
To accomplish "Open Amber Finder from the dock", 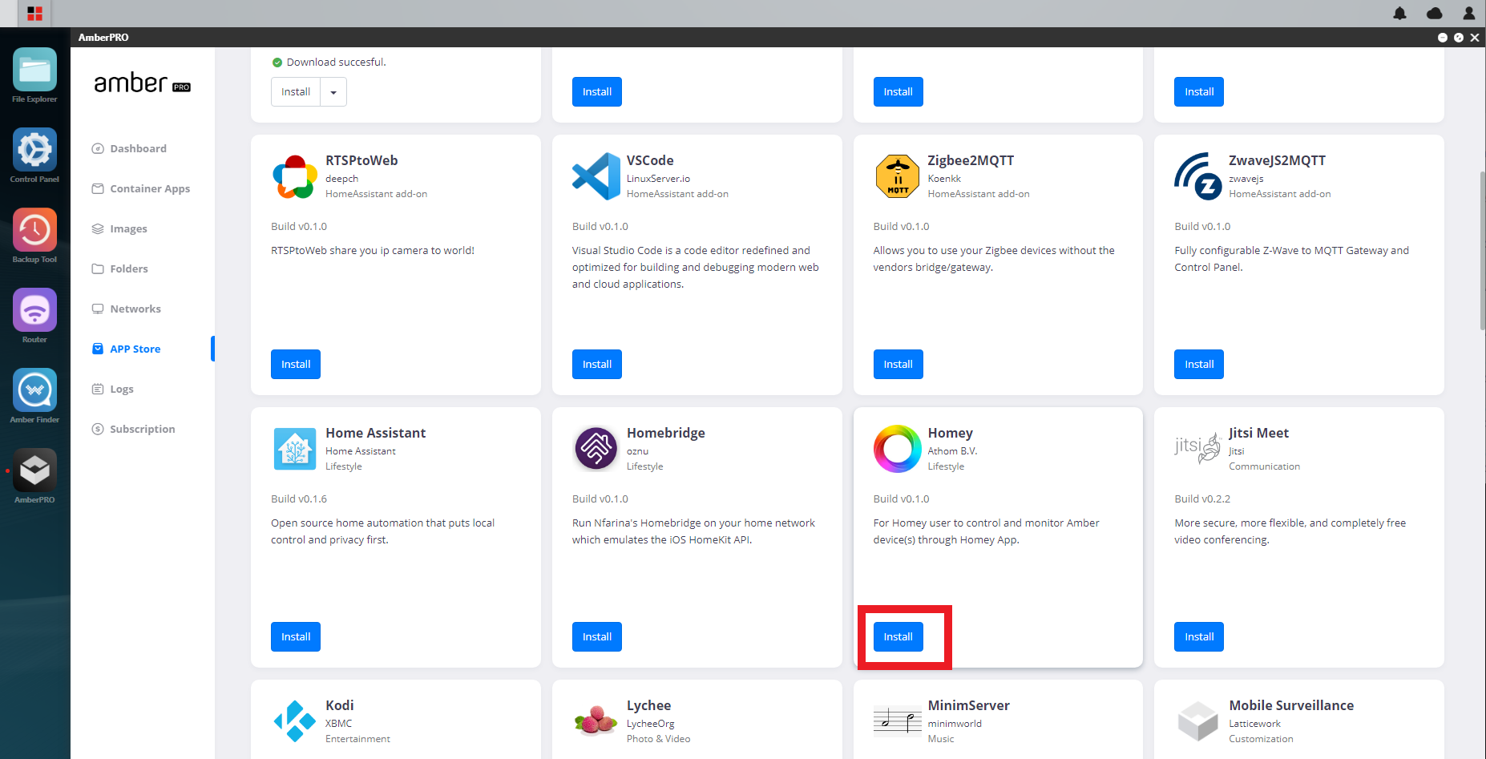I will pyautogui.click(x=34, y=390).
